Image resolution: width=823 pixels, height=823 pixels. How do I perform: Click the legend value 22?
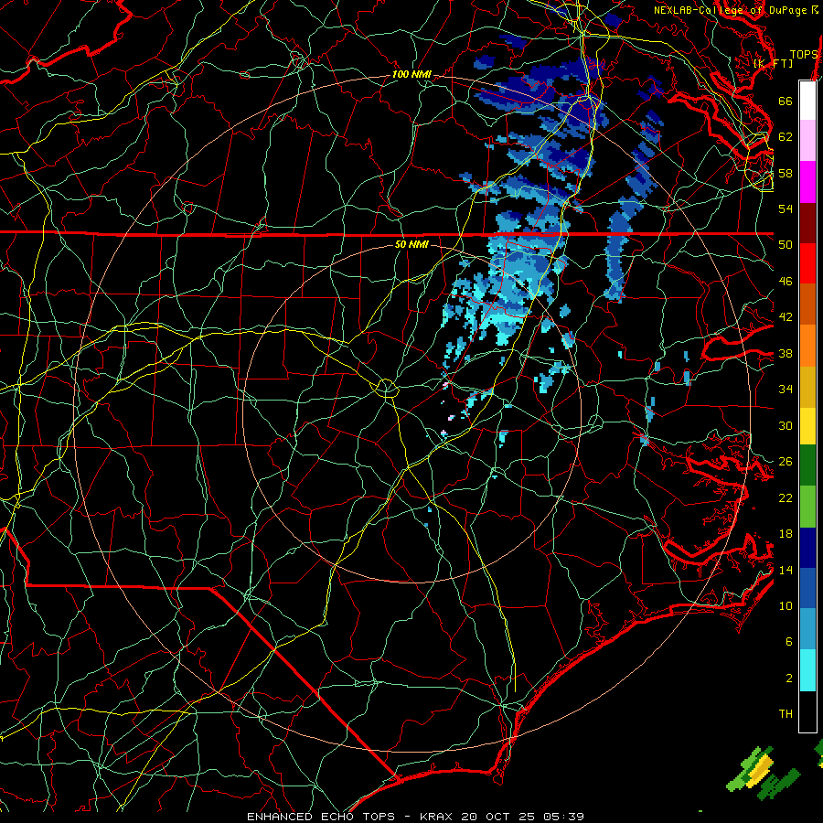coord(786,497)
